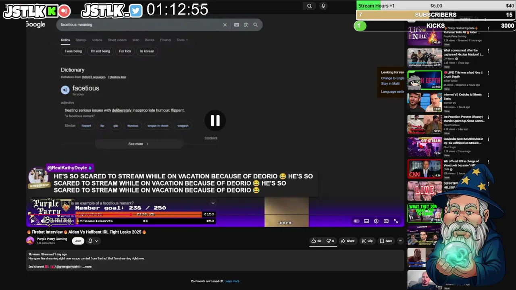Open options for 'What comes next' DW video
The image size is (516, 290).
coord(488,51)
